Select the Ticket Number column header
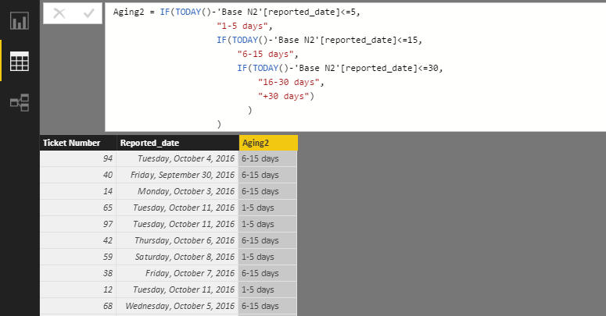606x316 pixels. [x=78, y=143]
